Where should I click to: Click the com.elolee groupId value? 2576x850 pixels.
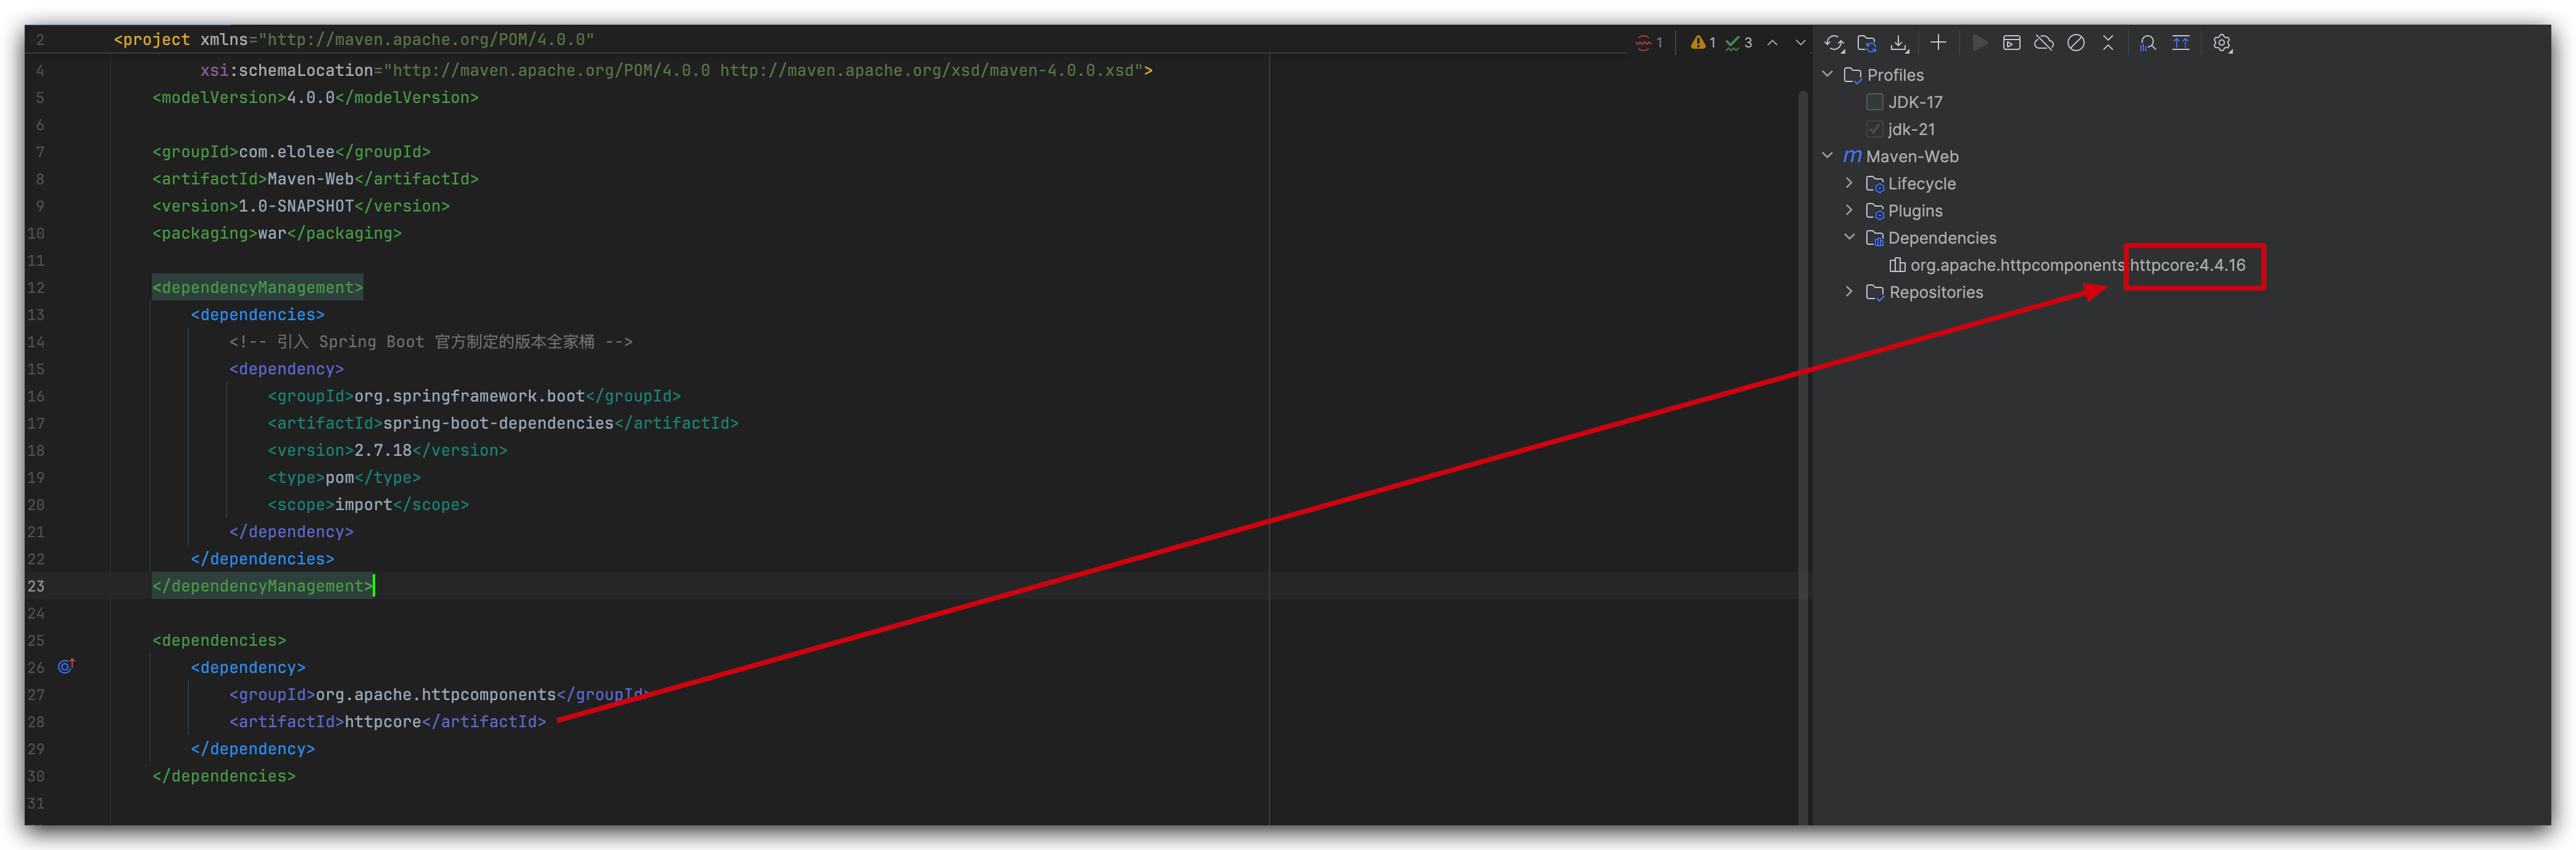point(286,152)
